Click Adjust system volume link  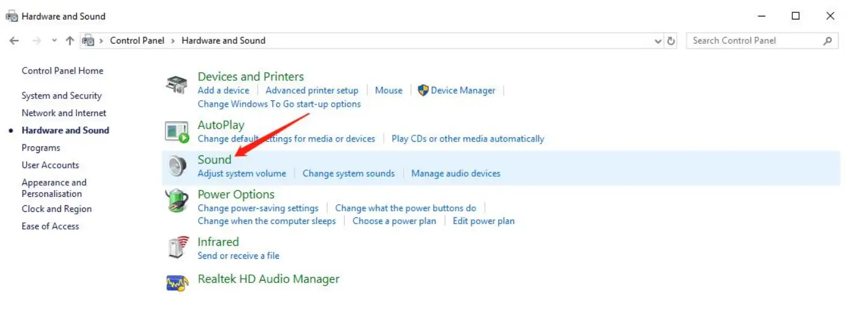[x=241, y=173]
